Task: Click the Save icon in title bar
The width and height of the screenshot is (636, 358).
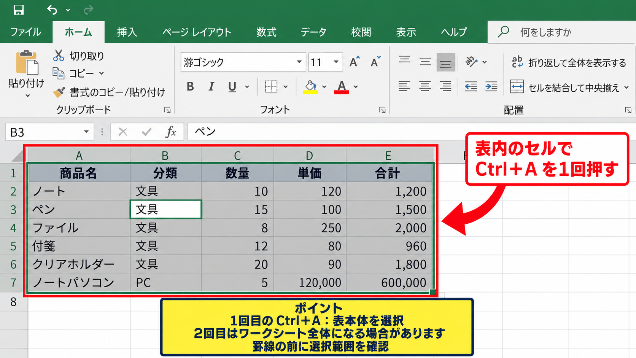Action: (x=18, y=10)
